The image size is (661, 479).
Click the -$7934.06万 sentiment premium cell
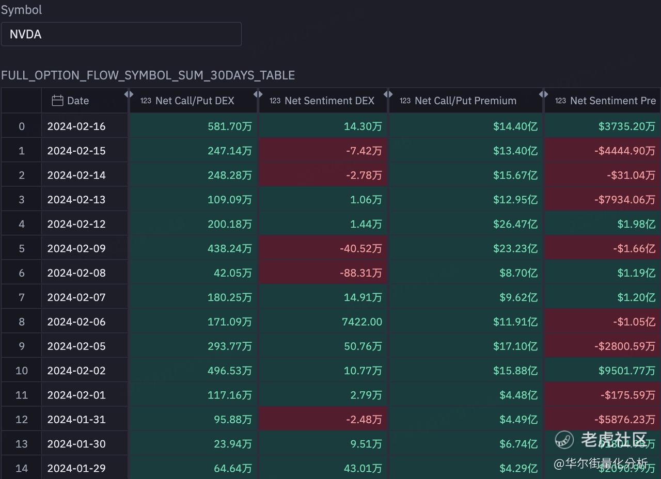coord(603,199)
